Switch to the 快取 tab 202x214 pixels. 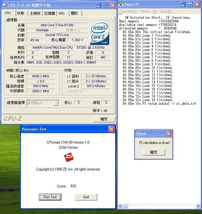point(21,13)
